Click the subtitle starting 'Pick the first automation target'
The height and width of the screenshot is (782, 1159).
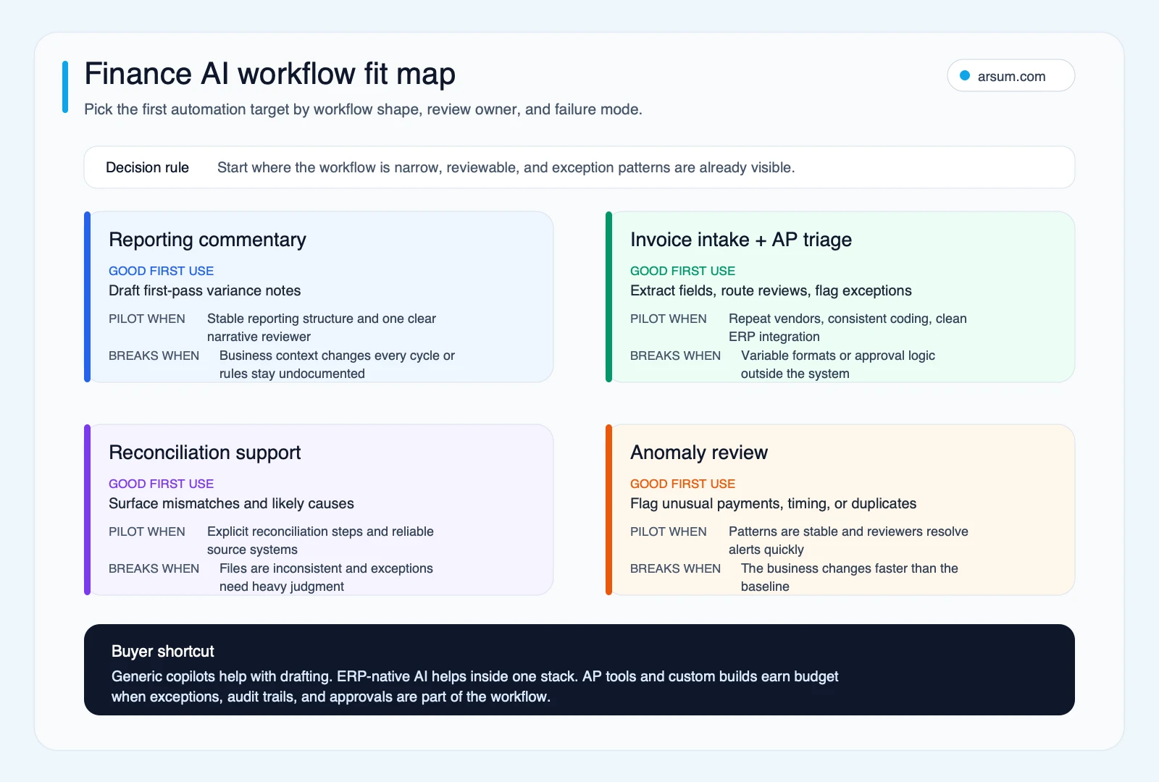(363, 109)
